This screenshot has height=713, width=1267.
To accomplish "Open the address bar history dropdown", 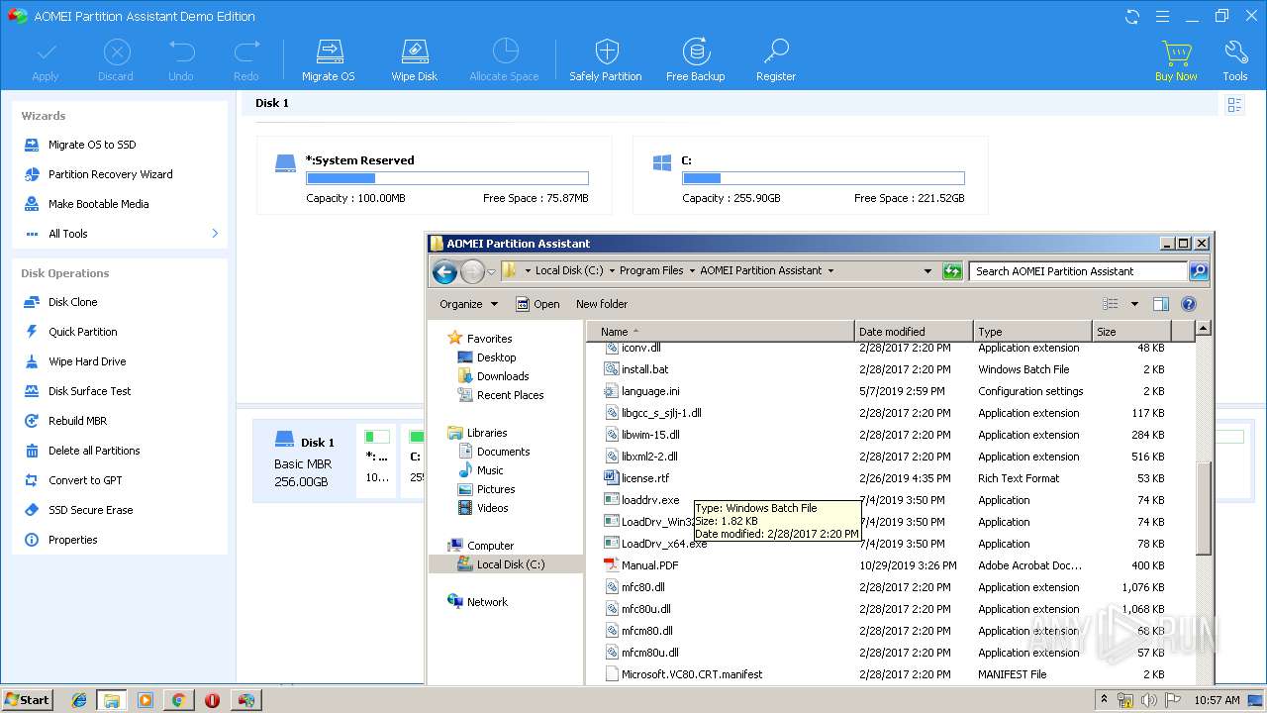I will pos(927,271).
